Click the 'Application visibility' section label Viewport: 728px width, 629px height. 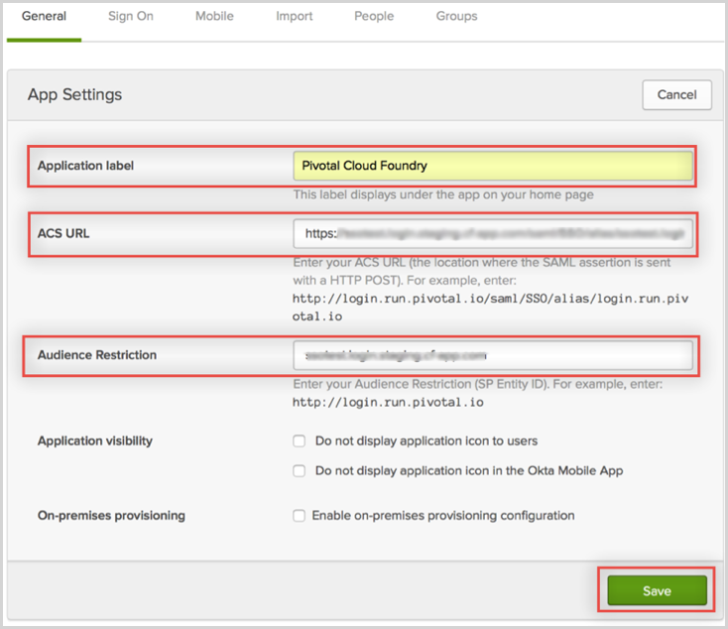click(95, 440)
